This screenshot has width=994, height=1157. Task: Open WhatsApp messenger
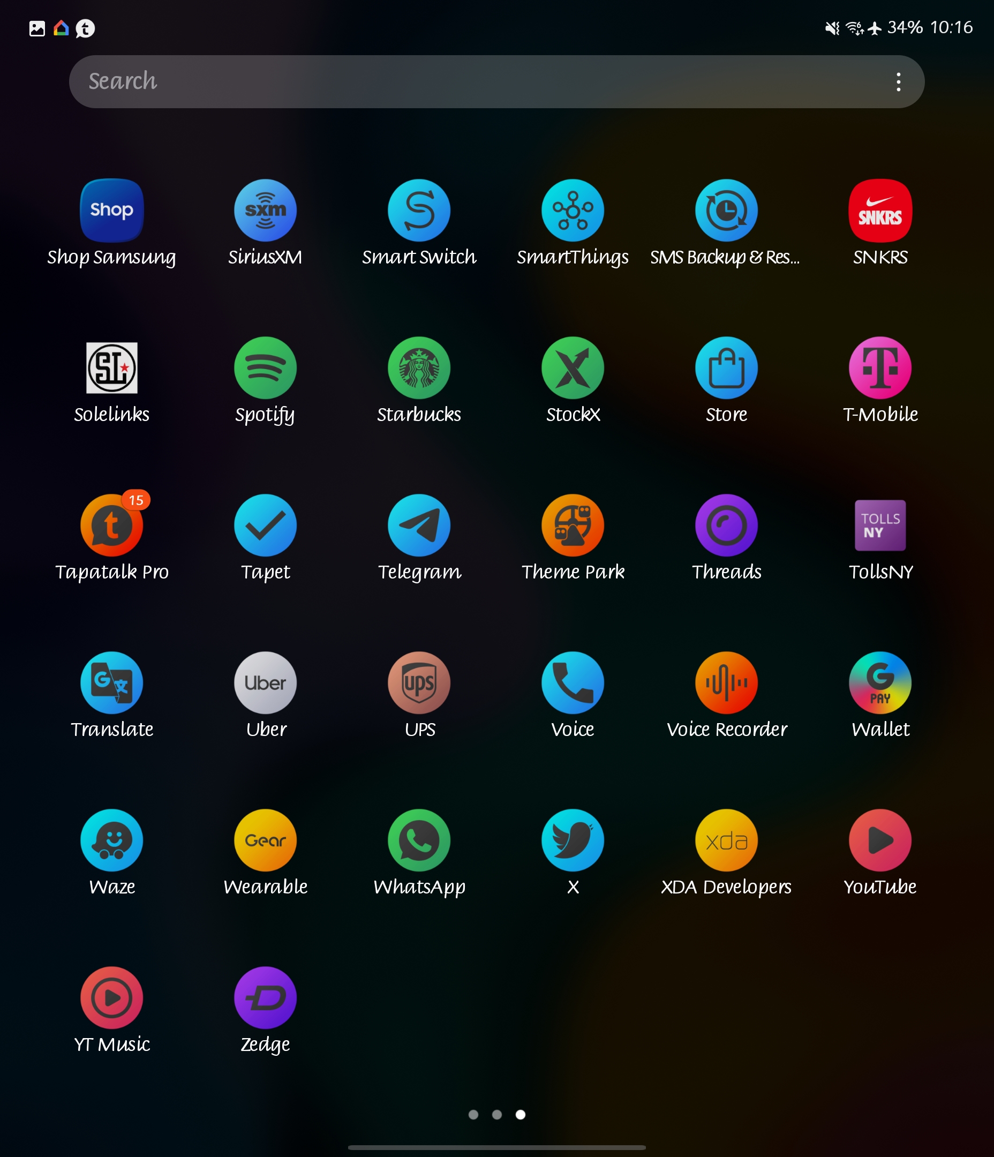[x=419, y=840]
